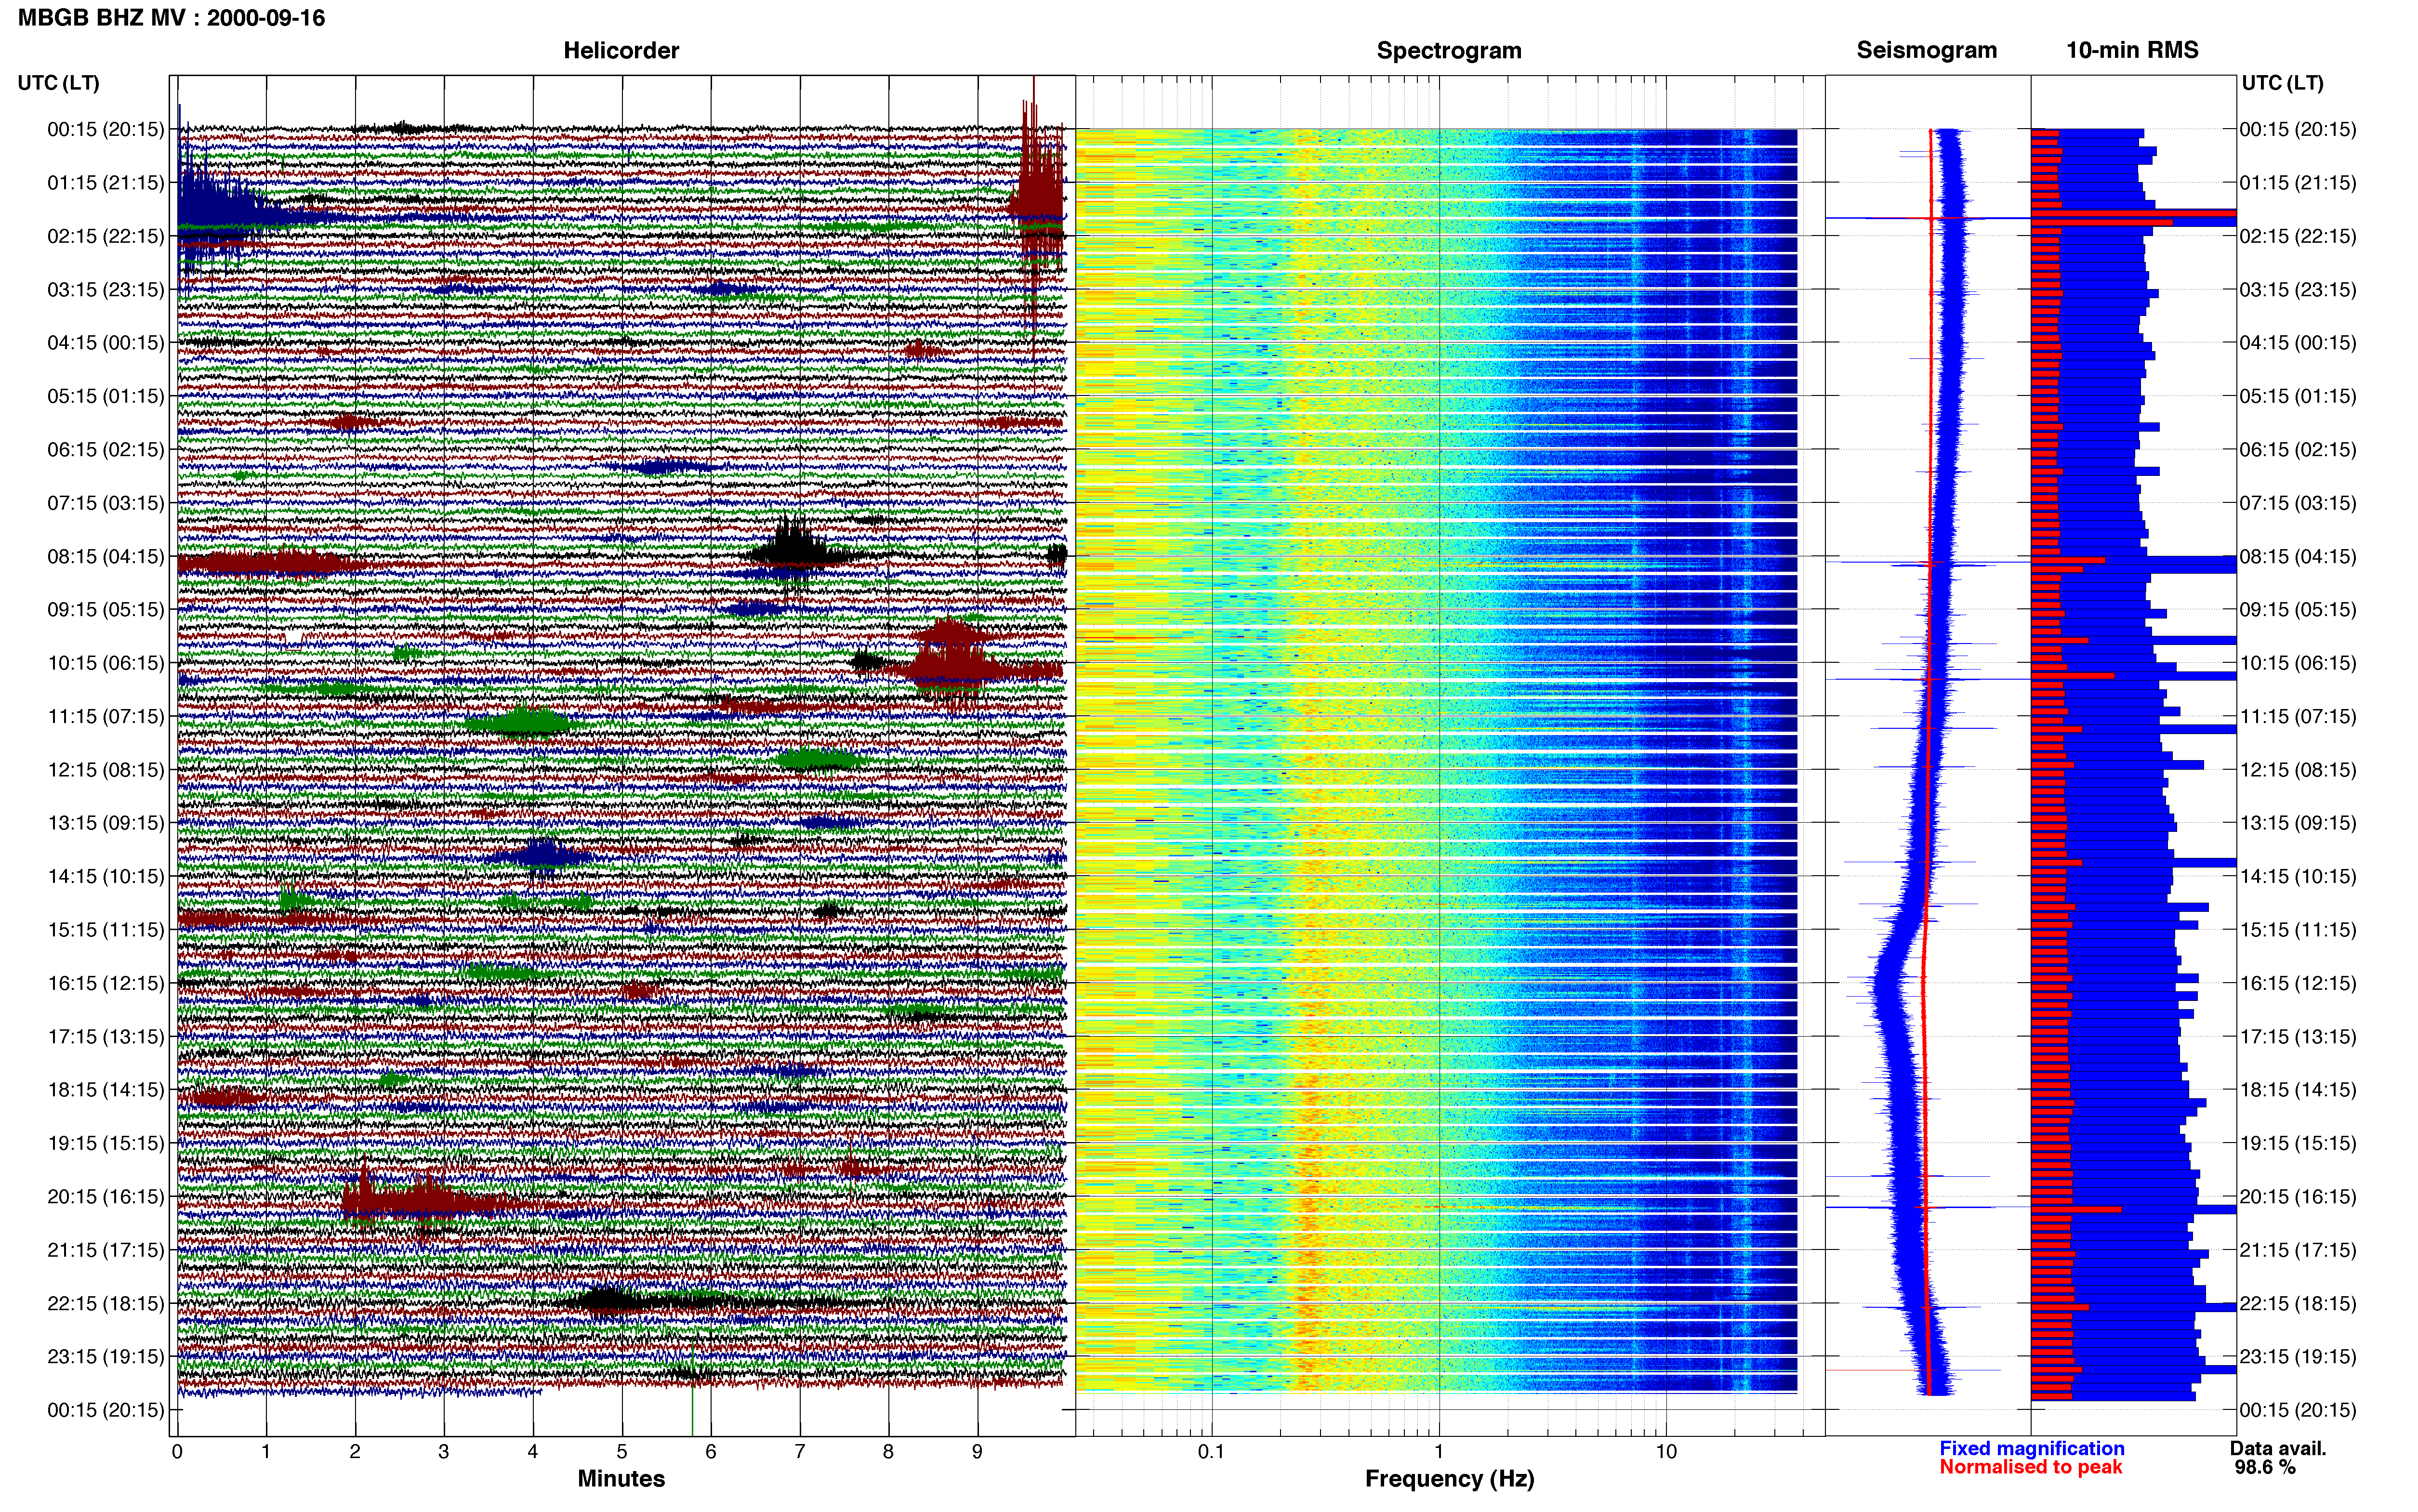
Task: Select left time label '23:15 (19:15)'
Action: [x=106, y=1357]
